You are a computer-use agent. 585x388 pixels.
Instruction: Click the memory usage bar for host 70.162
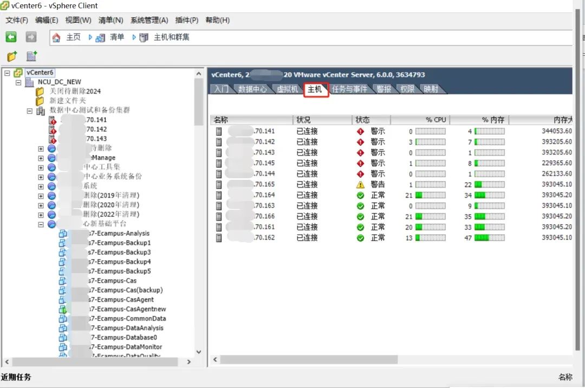point(490,238)
